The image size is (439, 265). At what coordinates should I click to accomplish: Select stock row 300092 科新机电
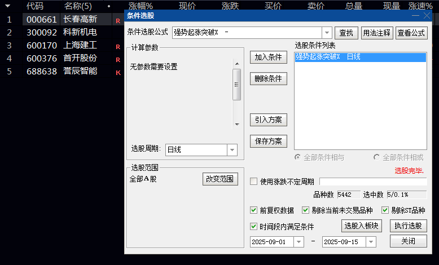tap(62, 32)
